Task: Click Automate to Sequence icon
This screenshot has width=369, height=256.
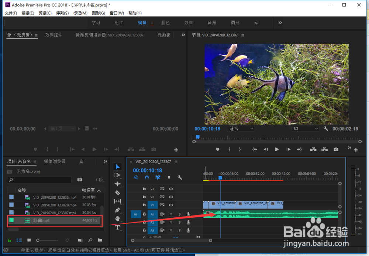Action: (x=80, y=240)
